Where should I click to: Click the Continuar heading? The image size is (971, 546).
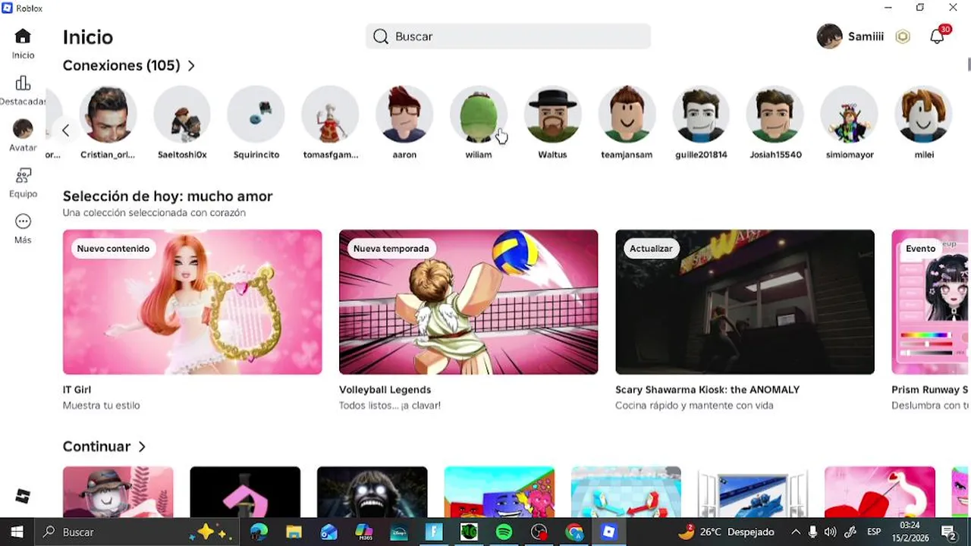[x=96, y=447]
